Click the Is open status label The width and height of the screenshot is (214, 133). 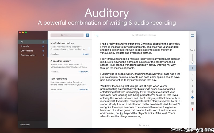86,54
